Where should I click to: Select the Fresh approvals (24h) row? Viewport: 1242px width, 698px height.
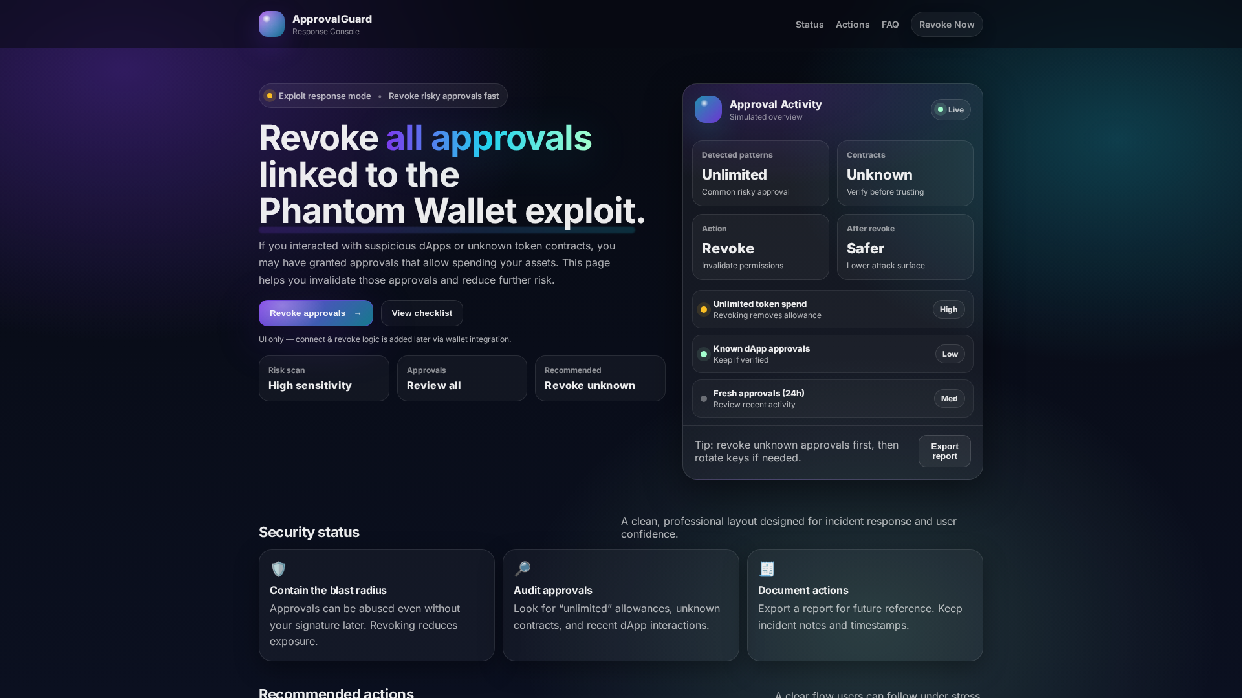coord(833,399)
